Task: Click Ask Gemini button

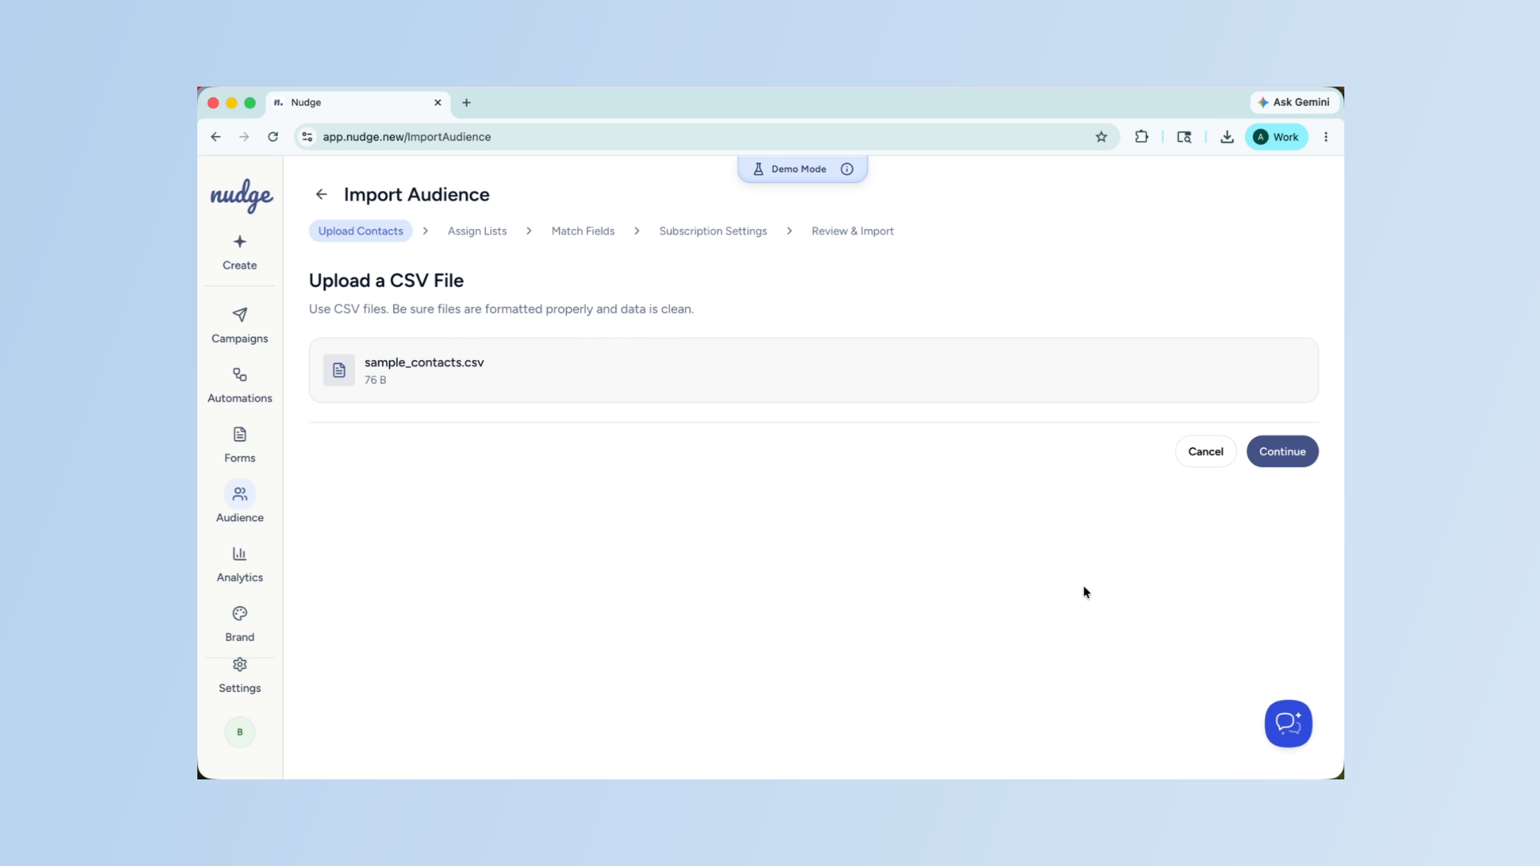Action: [x=1294, y=102]
